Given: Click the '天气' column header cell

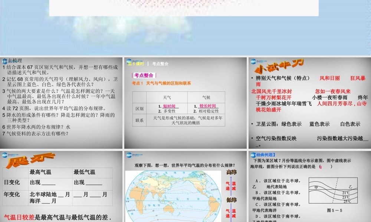Looking at the screenshot, I should [x=167, y=97].
